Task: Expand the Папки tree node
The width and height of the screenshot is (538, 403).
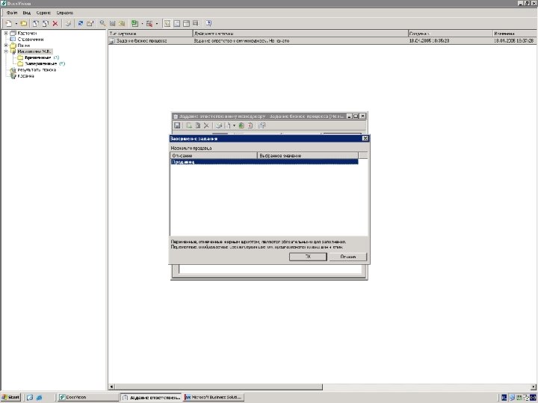Action: (6, 46)
